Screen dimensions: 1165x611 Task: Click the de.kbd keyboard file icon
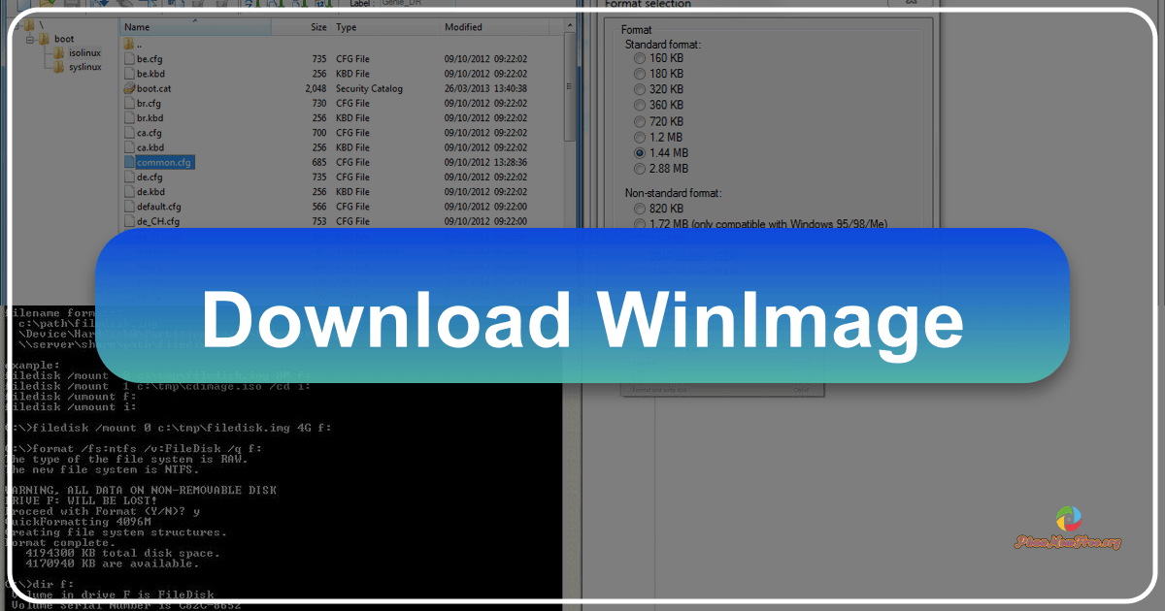pyautogui.click(x=129, y=191)
